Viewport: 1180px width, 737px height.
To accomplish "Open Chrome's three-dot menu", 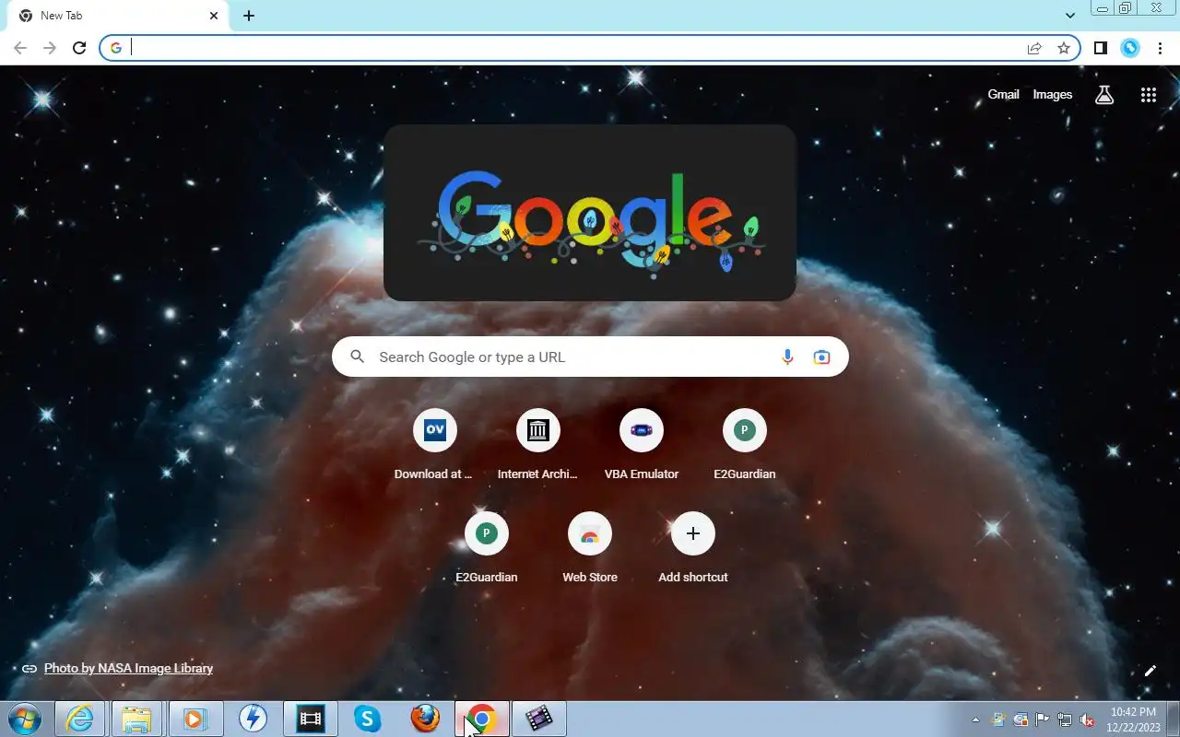I will 1160,48.
